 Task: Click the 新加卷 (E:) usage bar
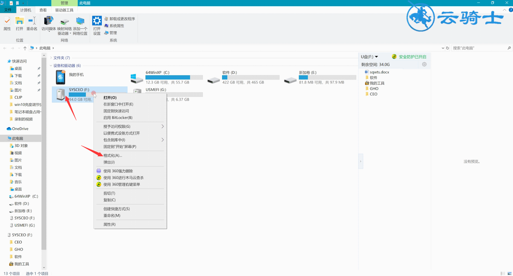(327, 77)
